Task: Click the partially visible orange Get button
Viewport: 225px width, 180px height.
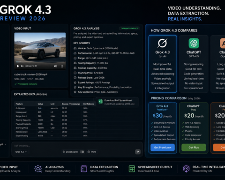Action: click(x=219, y=147)
